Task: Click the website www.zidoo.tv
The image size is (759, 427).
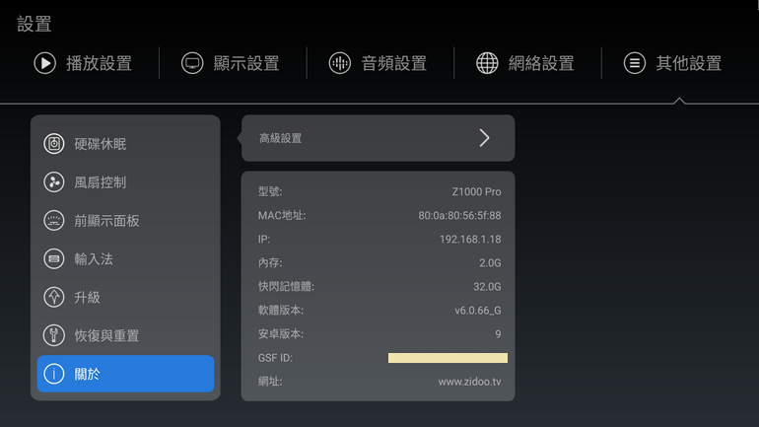Action: 469,382
